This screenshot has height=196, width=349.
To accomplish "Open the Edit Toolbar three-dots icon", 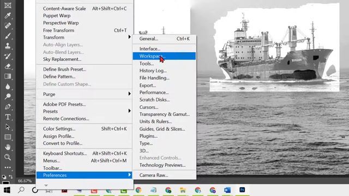I will [x=8, y=167].
